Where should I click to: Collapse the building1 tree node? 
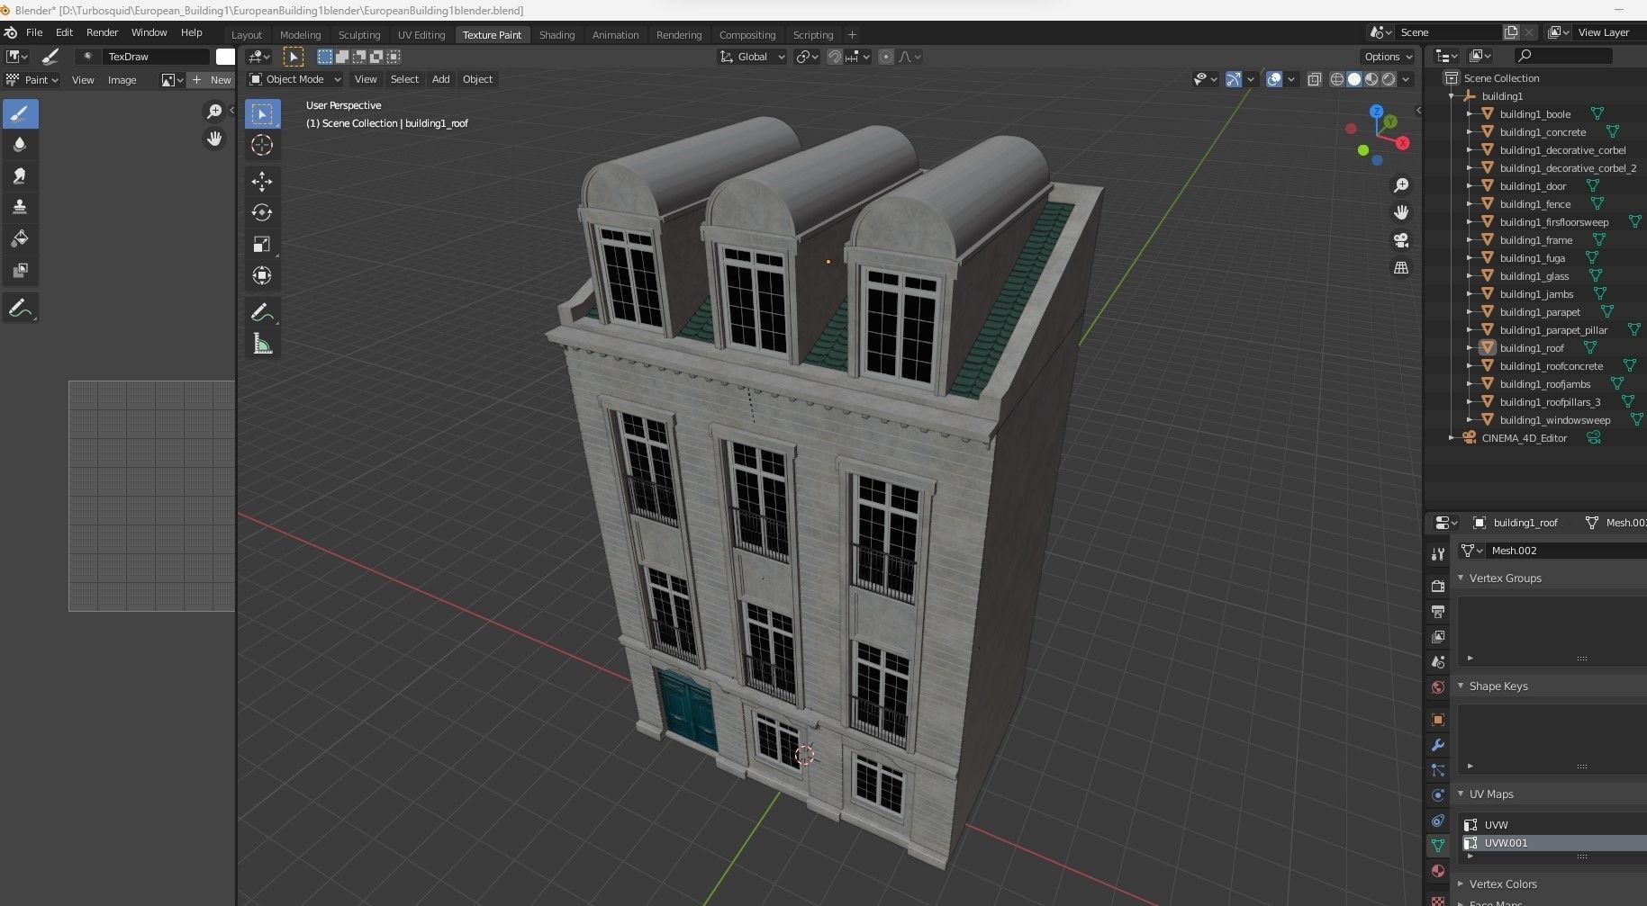coord(1452,96)
